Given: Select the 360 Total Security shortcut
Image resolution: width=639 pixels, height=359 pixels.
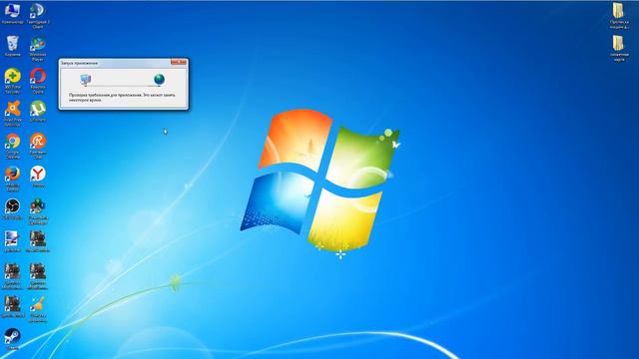Looking at the screenshot, I should pos(13,81).
